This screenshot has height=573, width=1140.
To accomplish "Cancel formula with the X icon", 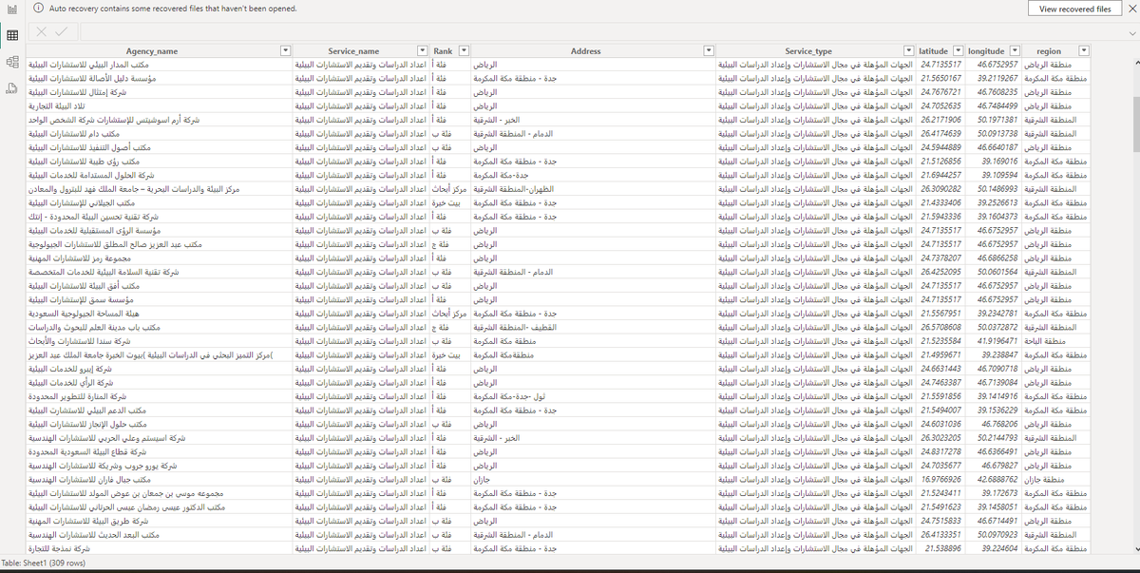I will click(x=42, y=31).
